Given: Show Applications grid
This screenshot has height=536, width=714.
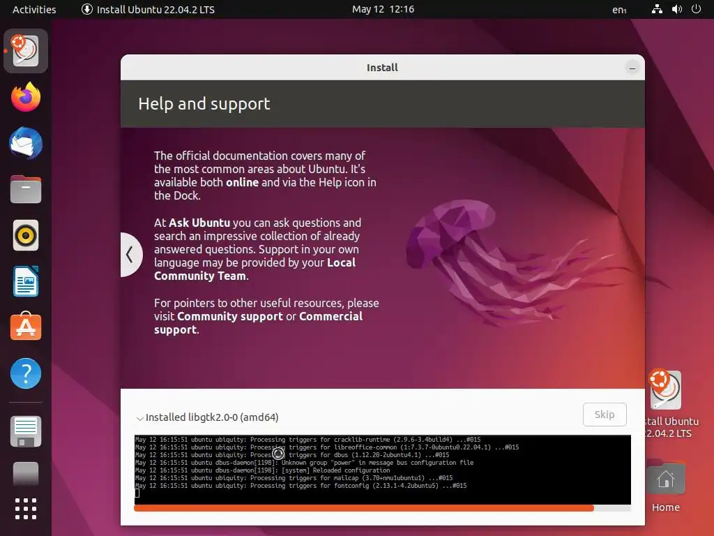Looking at the screenshot, I should coord(26,509).
